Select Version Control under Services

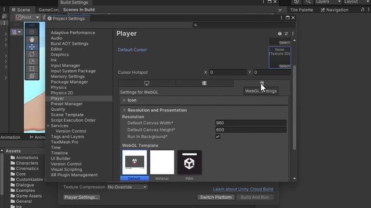(71, 131)
